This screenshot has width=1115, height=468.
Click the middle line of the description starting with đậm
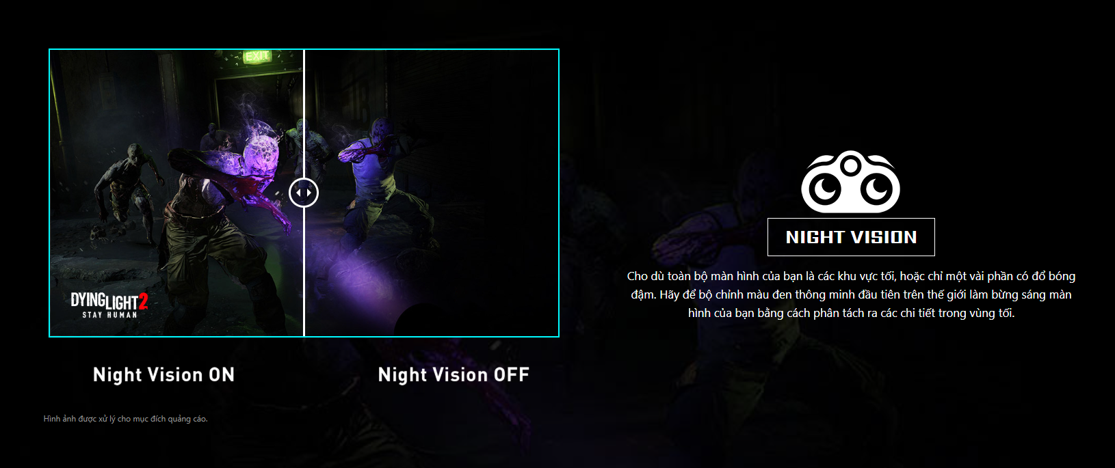[851, 294]
